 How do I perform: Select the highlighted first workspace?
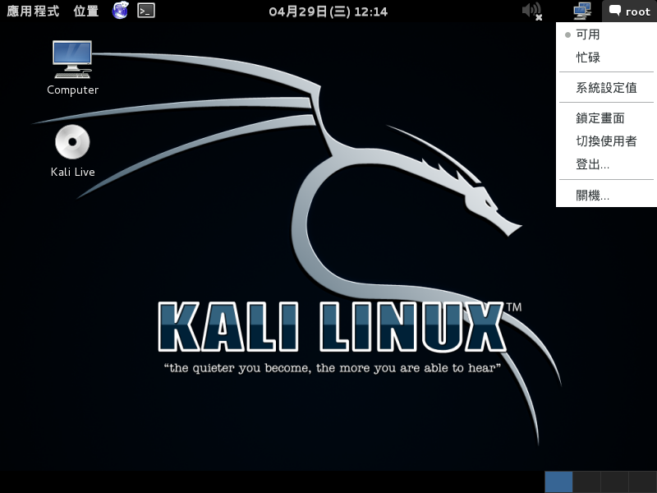click(x=558, y=481)
